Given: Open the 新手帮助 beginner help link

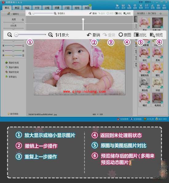Looking at the screenshot, I should point(13,114).
